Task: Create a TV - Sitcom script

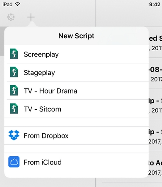Action: 43,109
